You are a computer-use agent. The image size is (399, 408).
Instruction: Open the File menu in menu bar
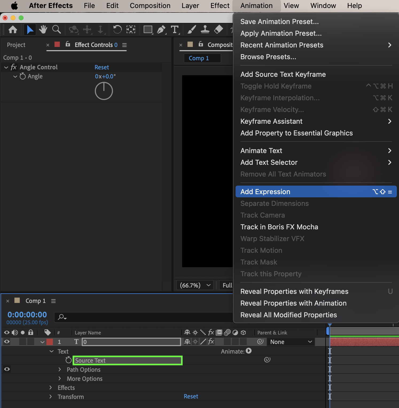point(89,6)
